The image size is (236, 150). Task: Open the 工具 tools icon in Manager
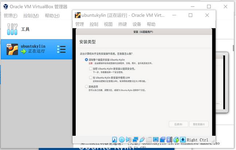pyautogui.click(x=12, y=29)
